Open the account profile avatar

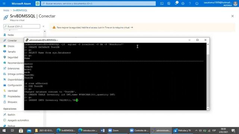(x=235, y=3)
